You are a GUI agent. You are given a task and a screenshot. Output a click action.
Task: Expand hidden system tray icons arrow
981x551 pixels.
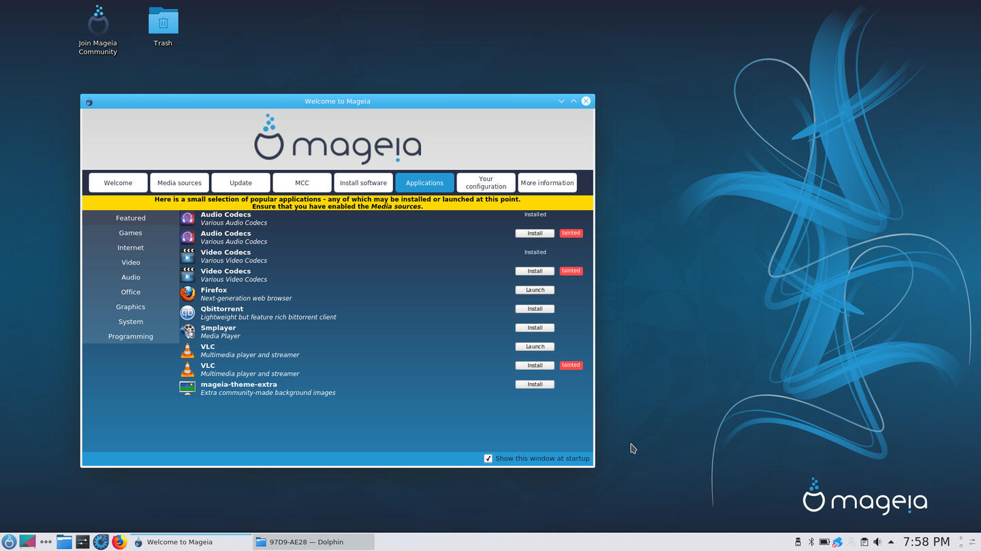[890, 541]
